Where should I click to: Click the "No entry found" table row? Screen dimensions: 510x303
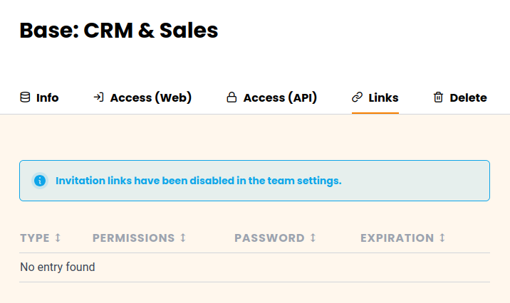[x=58, y=267]
